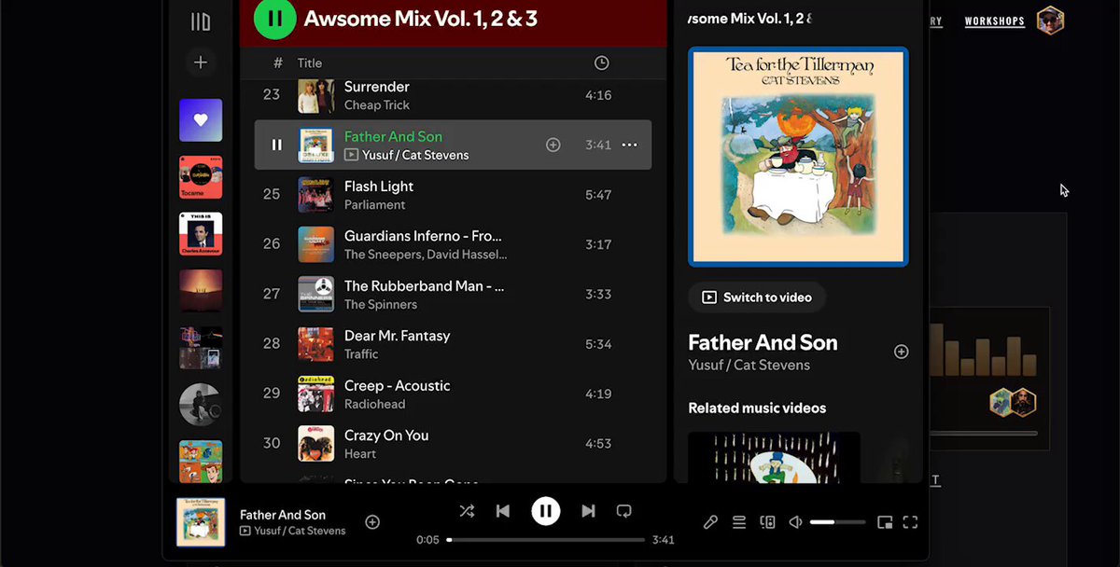
Task: Open Yusuf / Cat Stevens artist link in right panel
Action: click(749, 366)
